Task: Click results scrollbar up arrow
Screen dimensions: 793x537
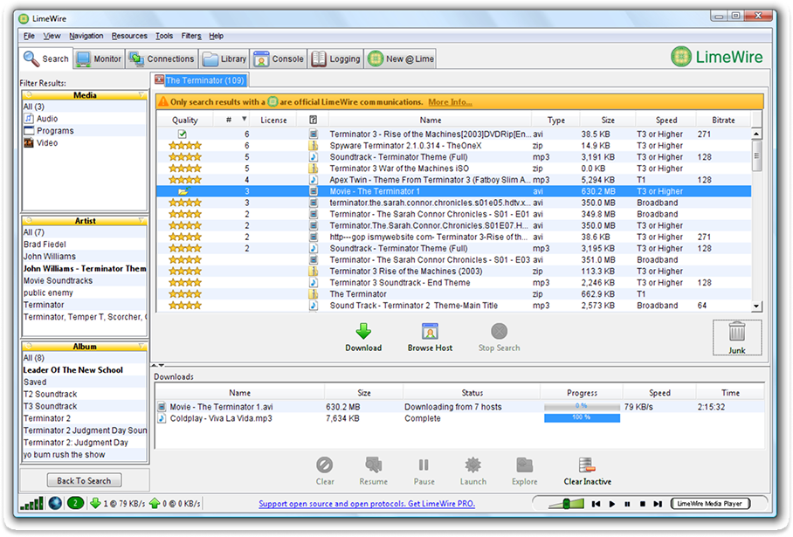Action: click(756, 134)
